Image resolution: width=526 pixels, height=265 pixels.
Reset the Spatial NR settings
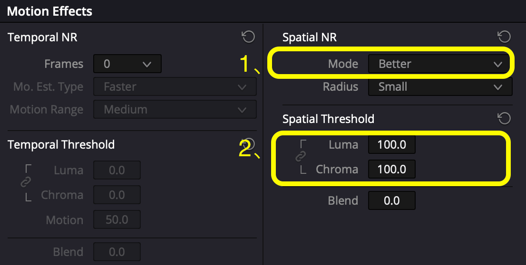[504, 37]
